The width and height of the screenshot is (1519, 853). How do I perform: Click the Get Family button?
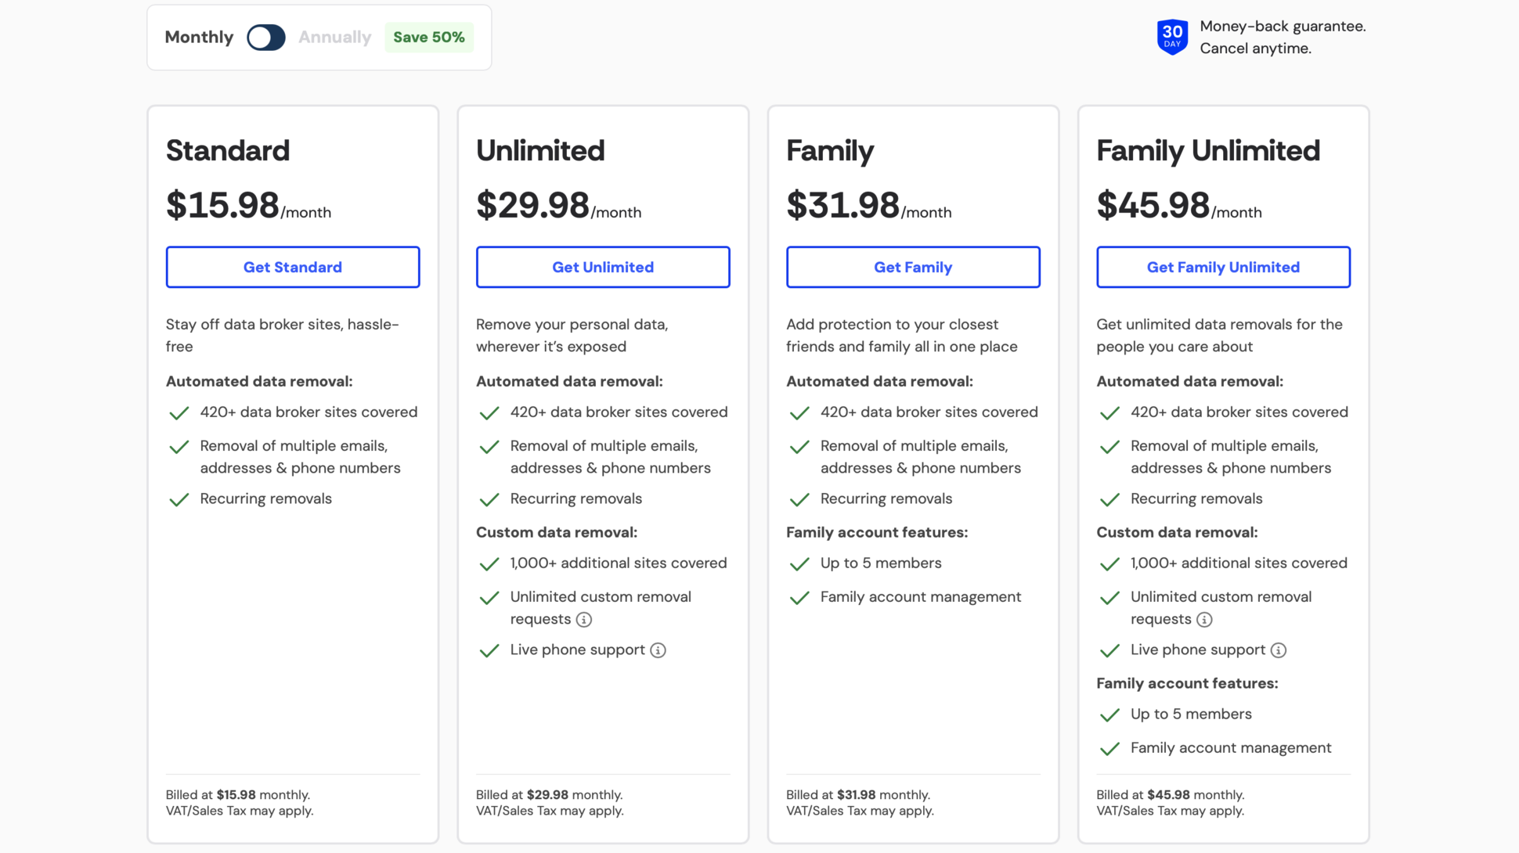point(912,267)
